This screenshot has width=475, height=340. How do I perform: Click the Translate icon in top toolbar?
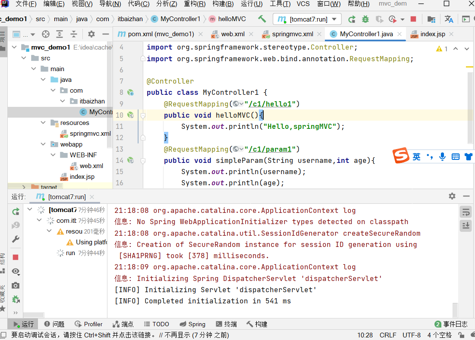(449, 19)
